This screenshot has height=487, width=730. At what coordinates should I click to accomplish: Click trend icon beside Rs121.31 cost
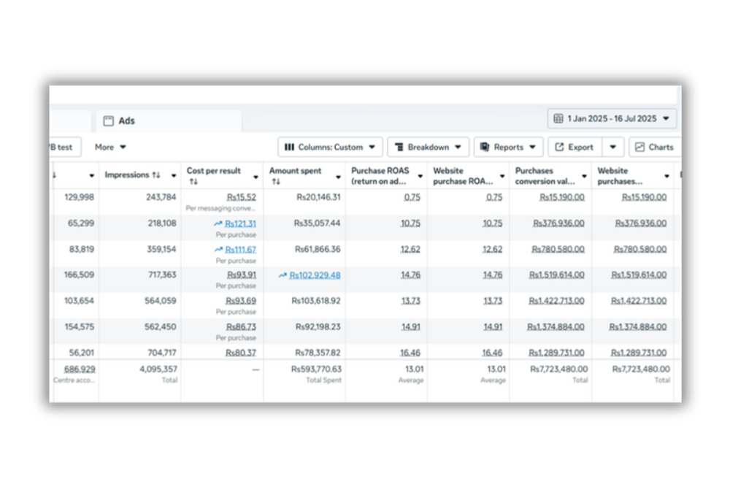click(218, 224)
